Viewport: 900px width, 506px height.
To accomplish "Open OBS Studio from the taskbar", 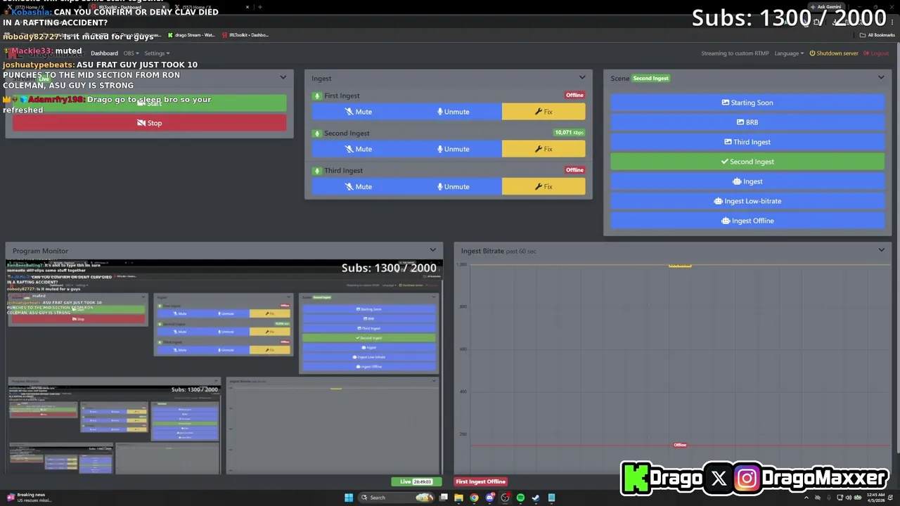I will 505,498.
